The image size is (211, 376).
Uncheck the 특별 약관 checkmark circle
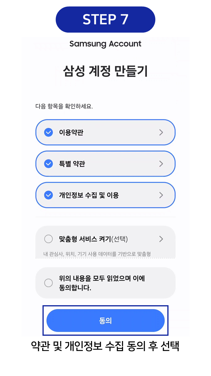point(48,164)
